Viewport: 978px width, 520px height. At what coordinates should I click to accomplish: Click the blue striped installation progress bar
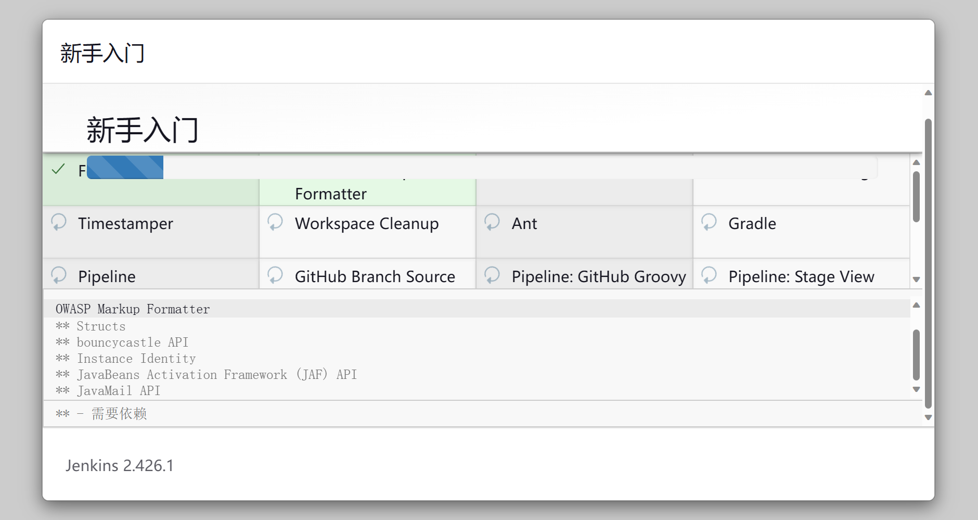click(x=125, y=168)
